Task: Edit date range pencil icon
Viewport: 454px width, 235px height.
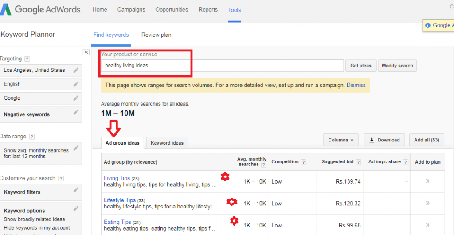Action: [x=76, y=148]
